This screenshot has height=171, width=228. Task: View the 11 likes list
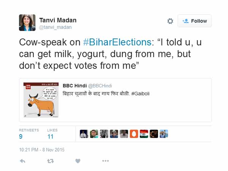click(51, 136)
